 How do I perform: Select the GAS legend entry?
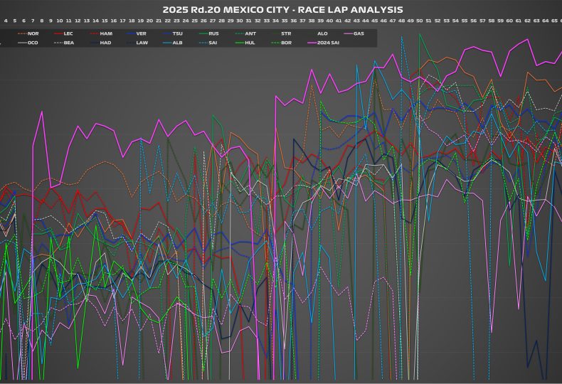pyautogui.click(x=359, y=33)
